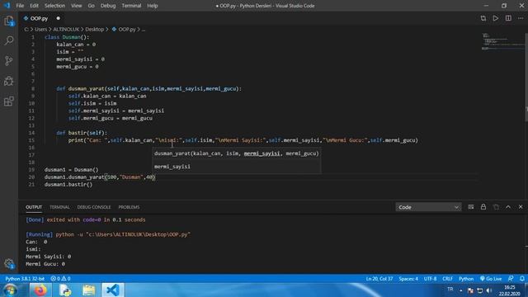Click the code minimap preview

(x=502, y=42)
